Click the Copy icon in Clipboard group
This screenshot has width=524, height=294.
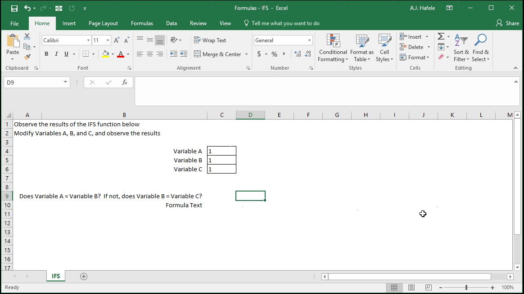[27, 47]
